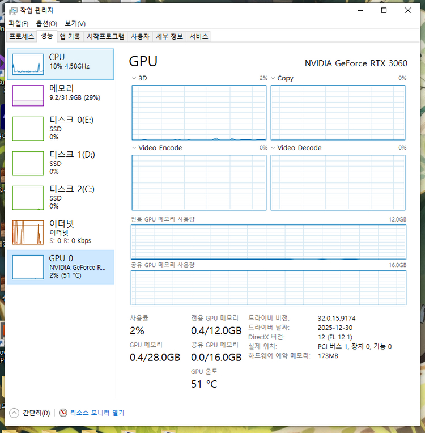Click the DirectX value 12 (FL 12.1)
The height and width of the screenshot is (433, 425).
335,337
